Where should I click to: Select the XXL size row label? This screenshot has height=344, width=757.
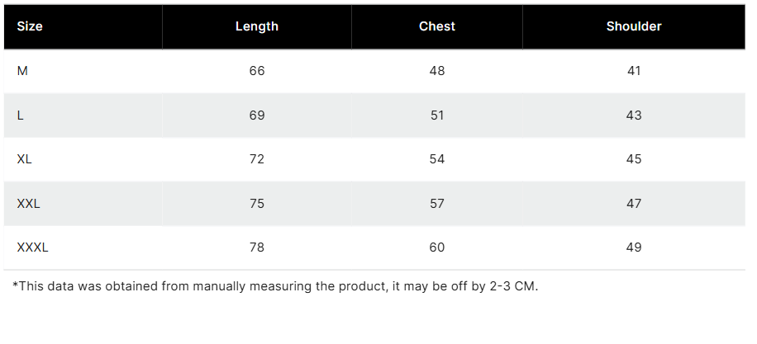point(28,204)
